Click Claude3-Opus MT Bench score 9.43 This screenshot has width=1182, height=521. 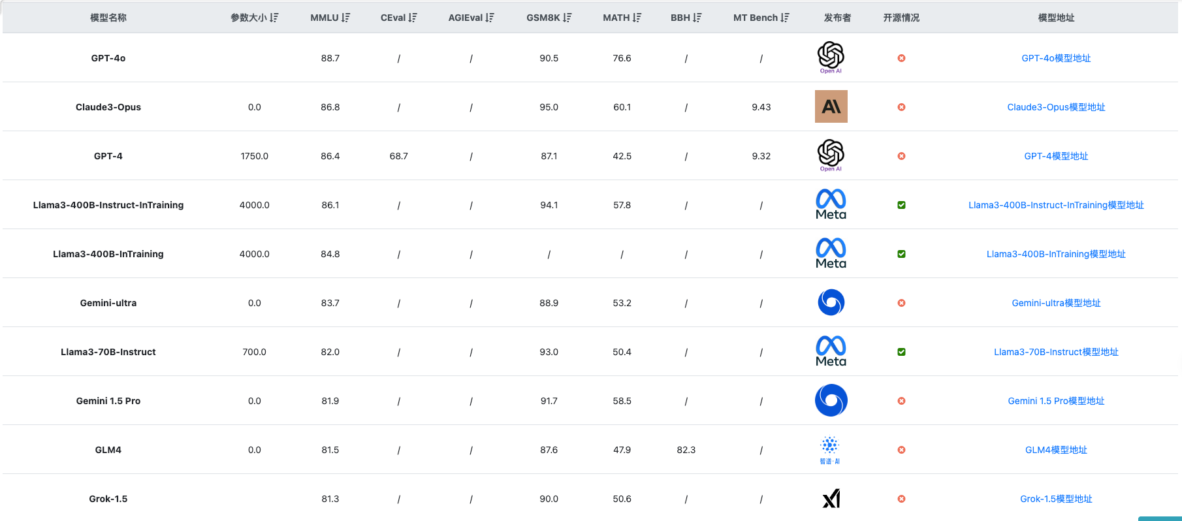coord(761,107)
